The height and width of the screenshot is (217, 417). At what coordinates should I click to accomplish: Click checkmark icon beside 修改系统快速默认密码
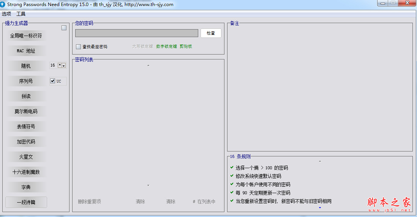(232, 176)
